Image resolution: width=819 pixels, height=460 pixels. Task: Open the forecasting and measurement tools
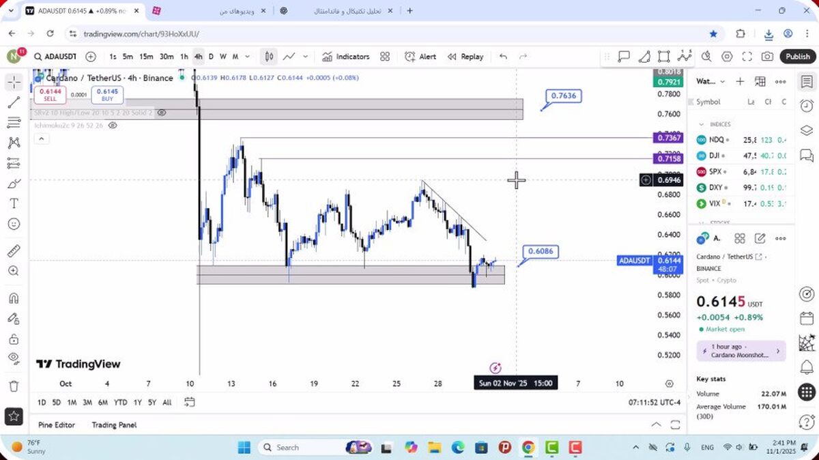tap(14, 163)
